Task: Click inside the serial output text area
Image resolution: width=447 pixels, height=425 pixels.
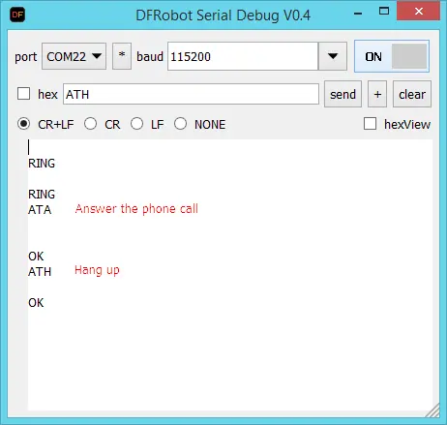Action: click(230, 275)
